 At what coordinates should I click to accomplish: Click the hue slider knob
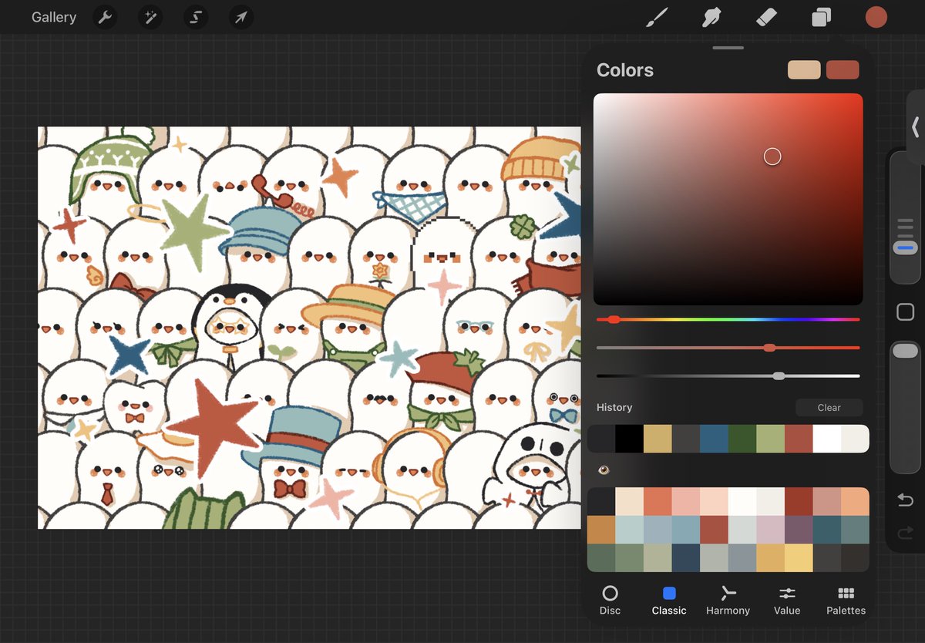614,319
